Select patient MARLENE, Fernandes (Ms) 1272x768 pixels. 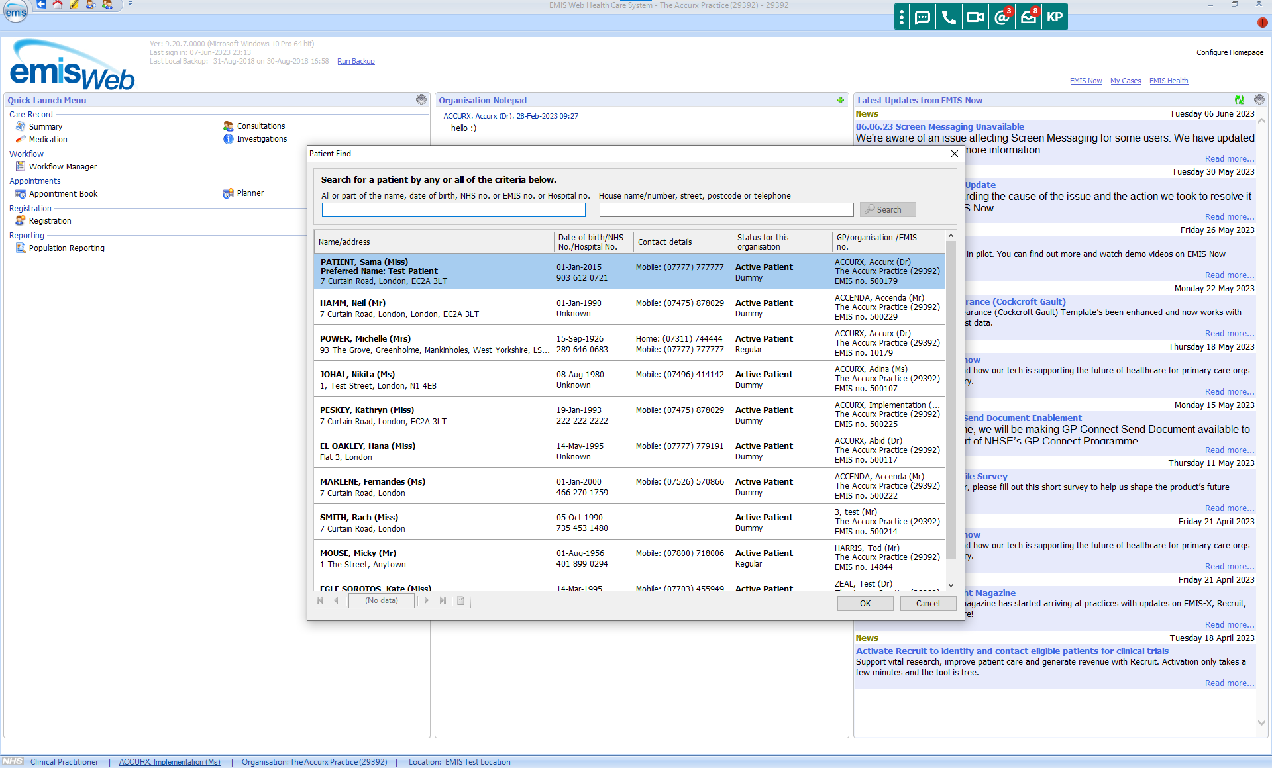click(x=629, y=486)
